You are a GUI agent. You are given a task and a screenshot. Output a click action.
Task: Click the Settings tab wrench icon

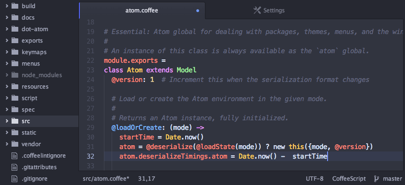click(257, 11)
